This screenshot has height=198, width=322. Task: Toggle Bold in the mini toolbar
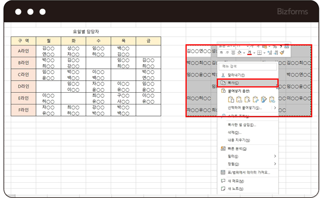click(x=221, y=53)
